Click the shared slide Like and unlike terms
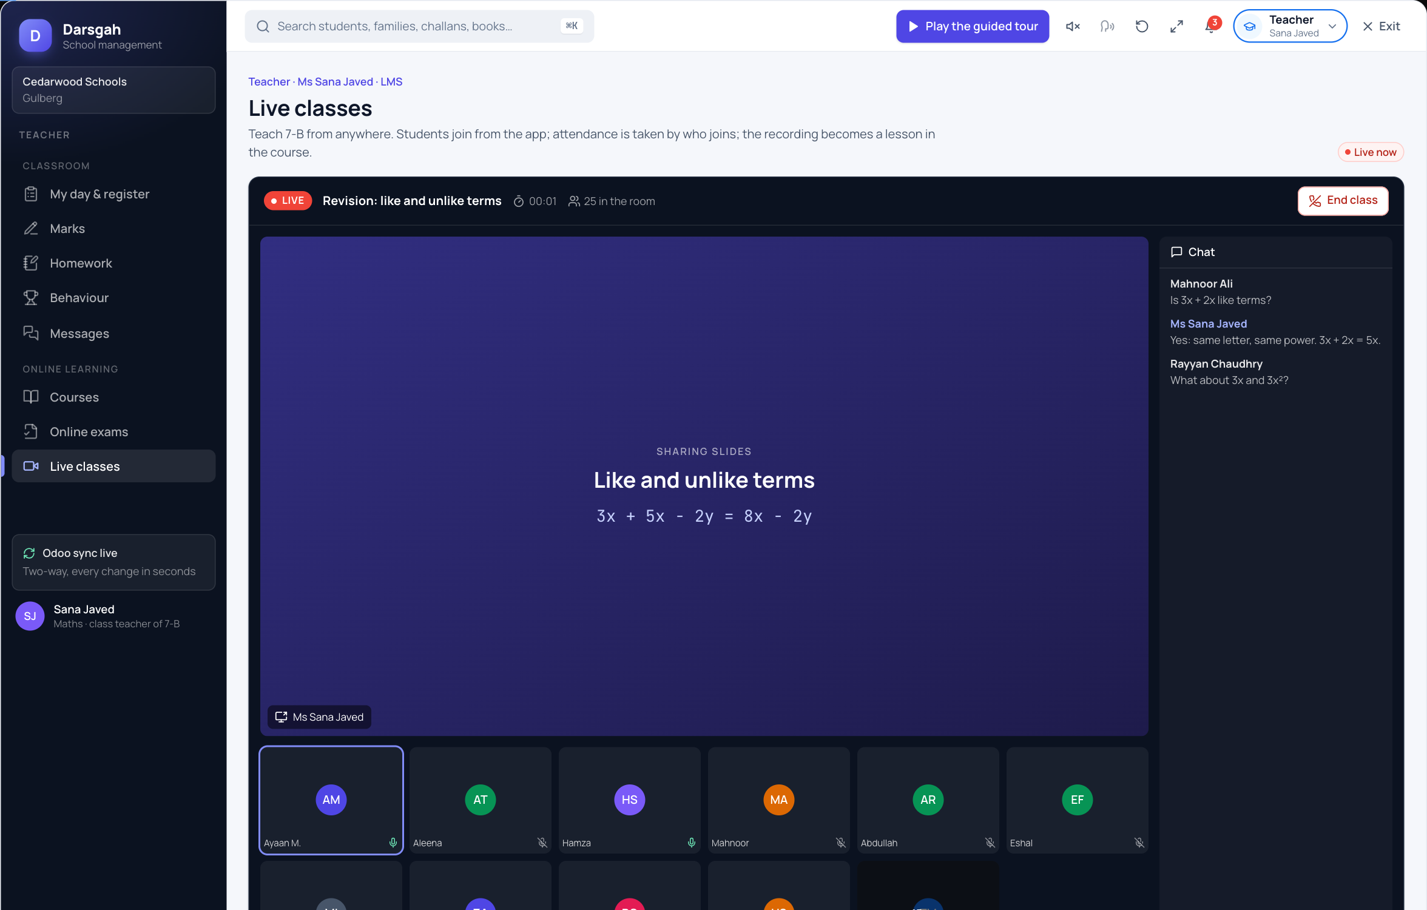Image resolution: width=1427 pixels, height=910 pixels. [704, 486]
